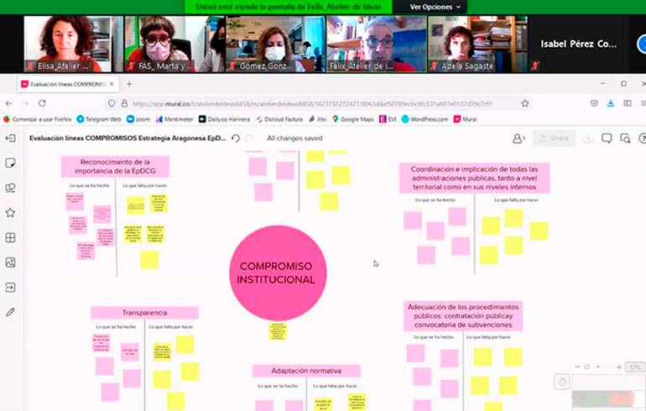Image resolution: width=646 pixels, height=411 pixels.
Task: Open the comments icon in top bar
Action: click(607, 138)
